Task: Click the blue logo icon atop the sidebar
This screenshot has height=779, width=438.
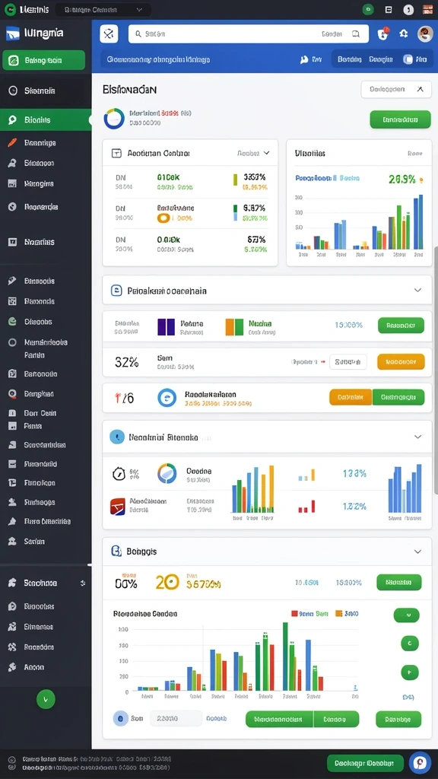Action: pyautogui.click(x=12, y=33)
